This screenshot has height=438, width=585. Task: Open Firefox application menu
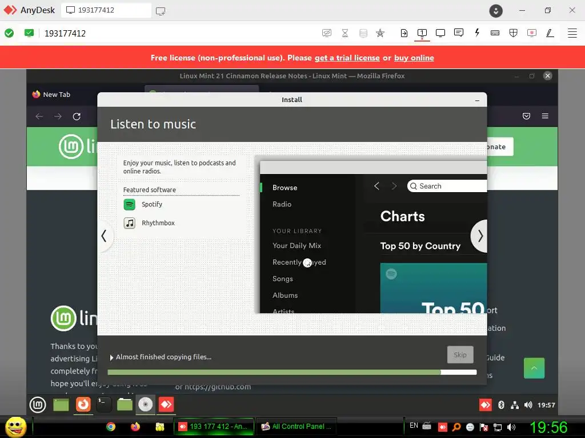545,116
